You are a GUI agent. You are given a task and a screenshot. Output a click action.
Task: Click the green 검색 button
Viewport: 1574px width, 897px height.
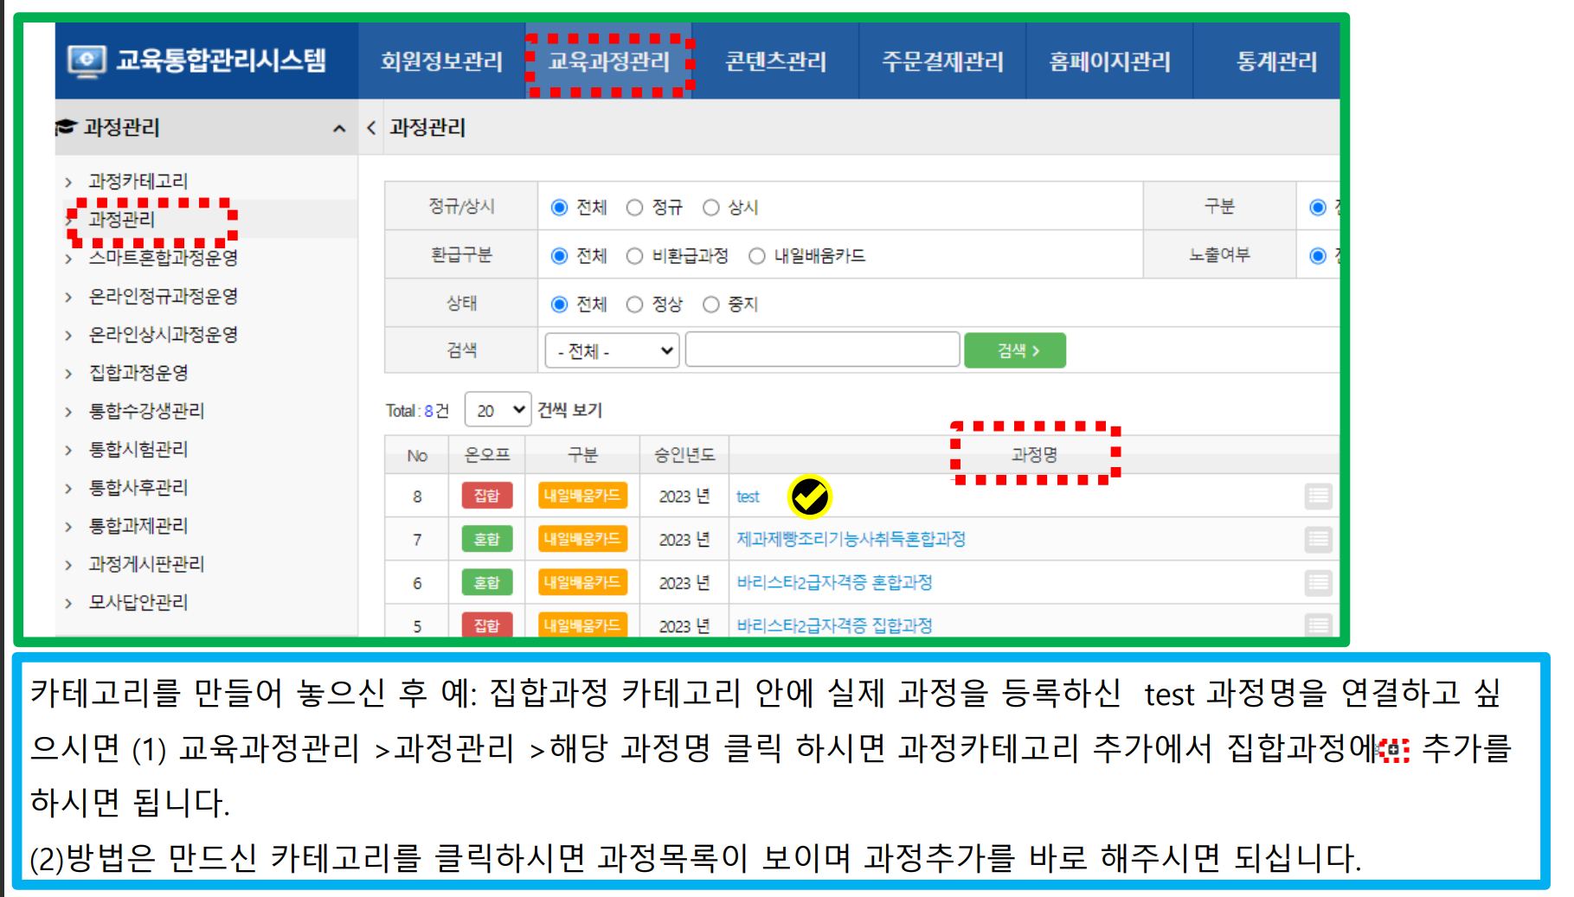1014,350
